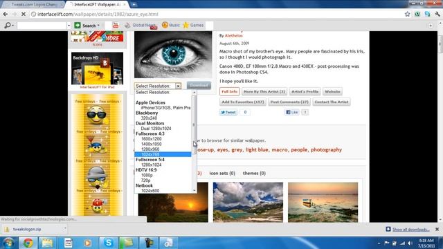This screenshot has width=443, height=249.
Task: Click the Website button
Action: point(332,91)
